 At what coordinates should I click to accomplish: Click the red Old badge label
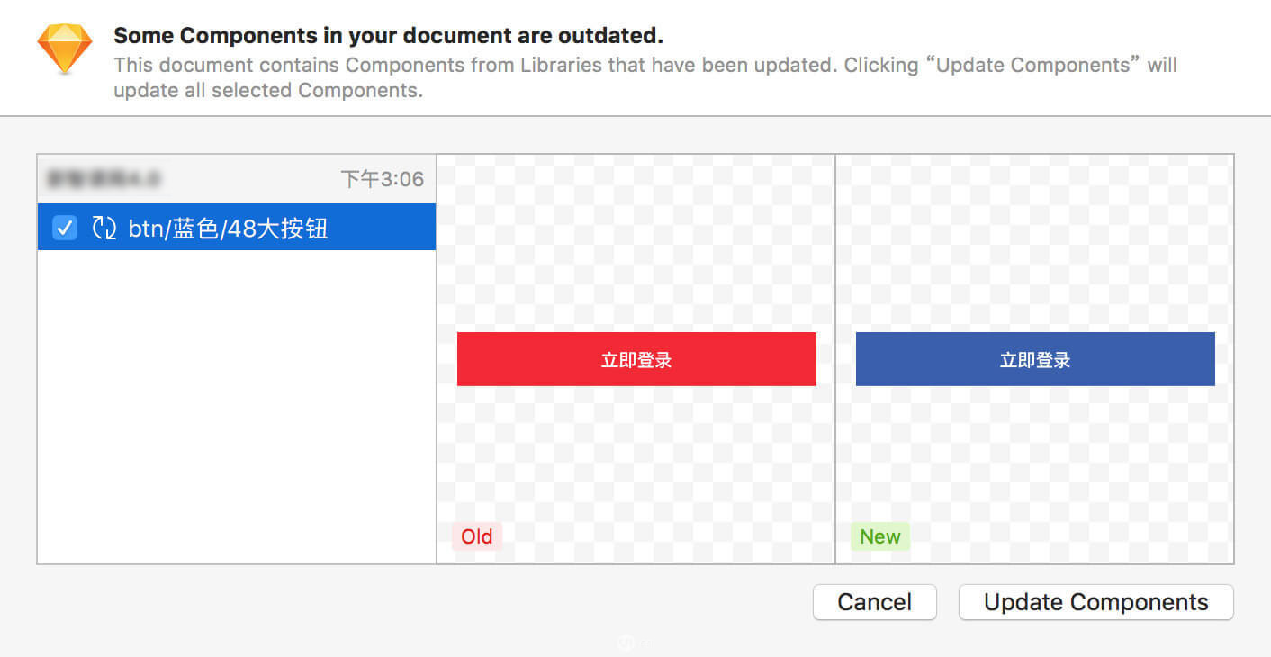(477, 536)
